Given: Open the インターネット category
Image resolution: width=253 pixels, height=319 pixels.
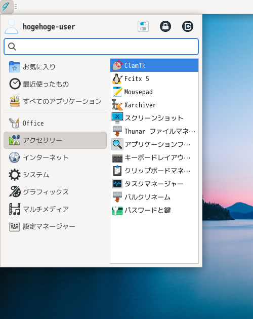Looking at the screenshot, I should coord(55,157).
